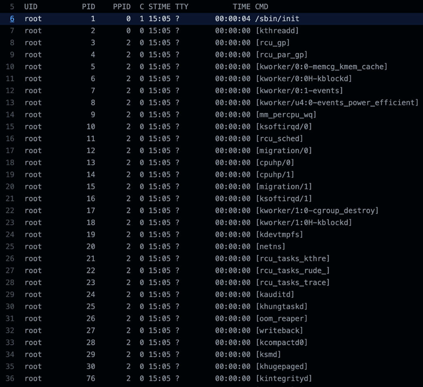Select [kworker/0:0-memcg_kmem_cache] entry

click(321, 67)
